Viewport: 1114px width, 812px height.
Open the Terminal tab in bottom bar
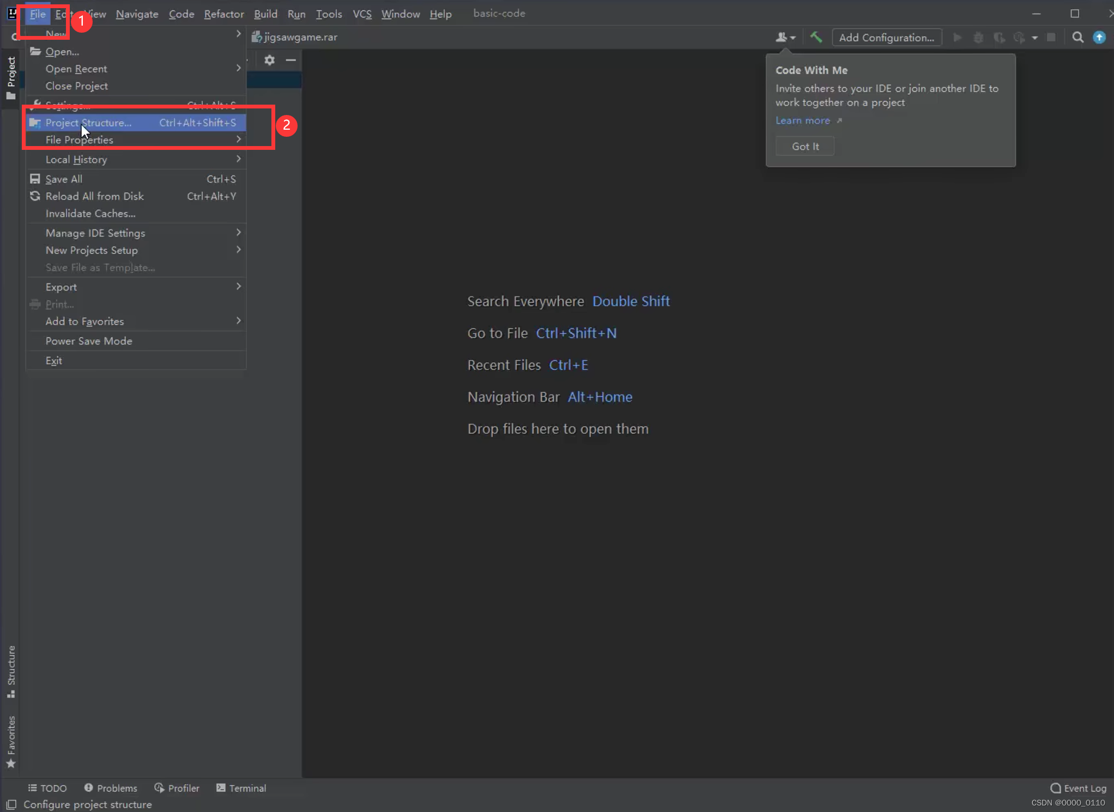click(241, 788)
